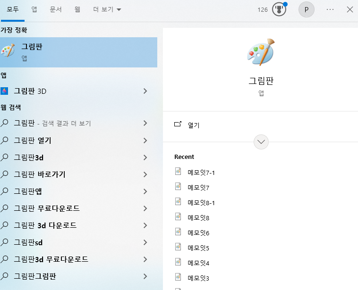Expand arrow for 그림판그림판 suggestion
The image size is (358, 290).
(145, 276)
